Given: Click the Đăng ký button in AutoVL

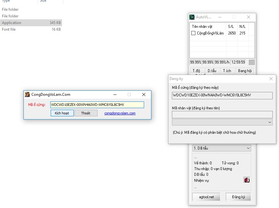Looking at the screenshot, I should [238, 197].
